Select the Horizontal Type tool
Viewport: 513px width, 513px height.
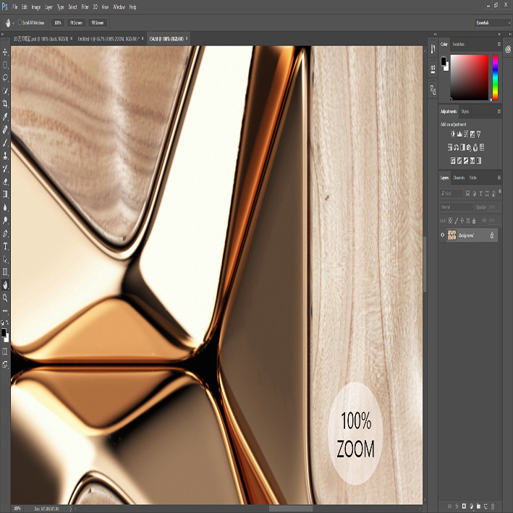pos(5,246)
